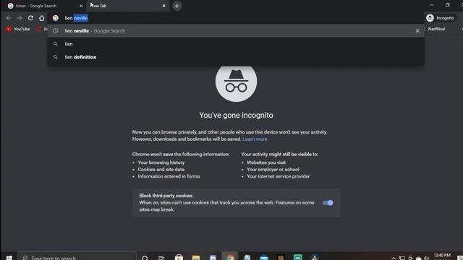Close the New Tab tab
The image size is (463, 260).
tap(164, 6)
